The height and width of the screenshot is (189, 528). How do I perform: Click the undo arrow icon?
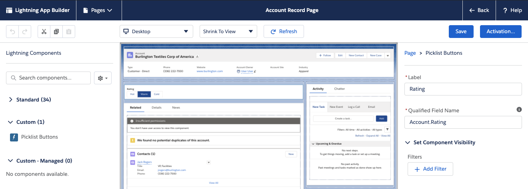[x=12, y=32]
